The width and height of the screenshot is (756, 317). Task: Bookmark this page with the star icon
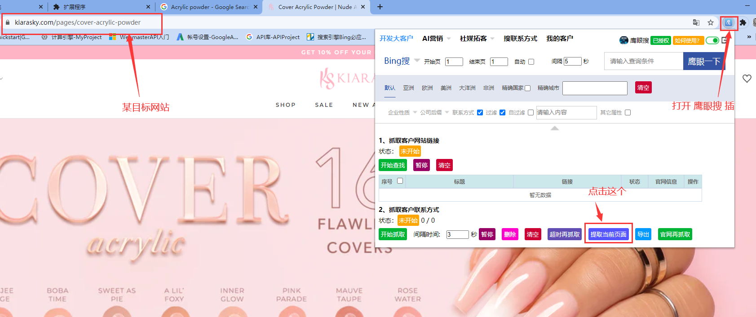coord(711,22)
